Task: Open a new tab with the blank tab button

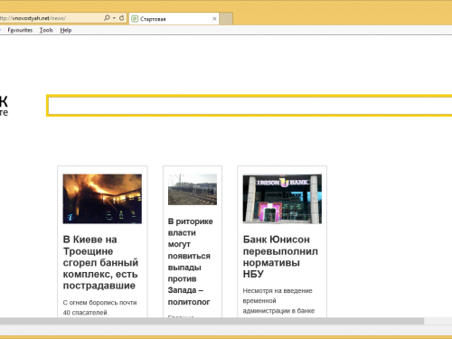Action: click(x=226, y=19)
